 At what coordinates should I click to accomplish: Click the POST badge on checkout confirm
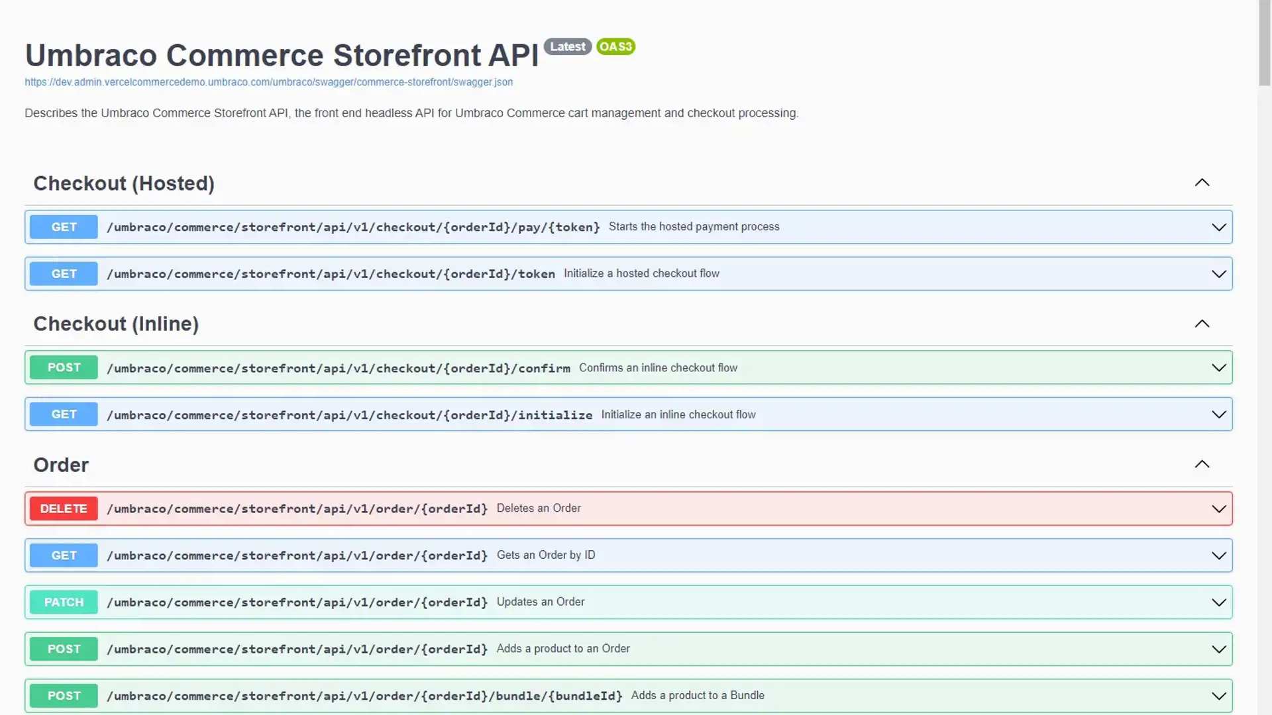point(64,367)
